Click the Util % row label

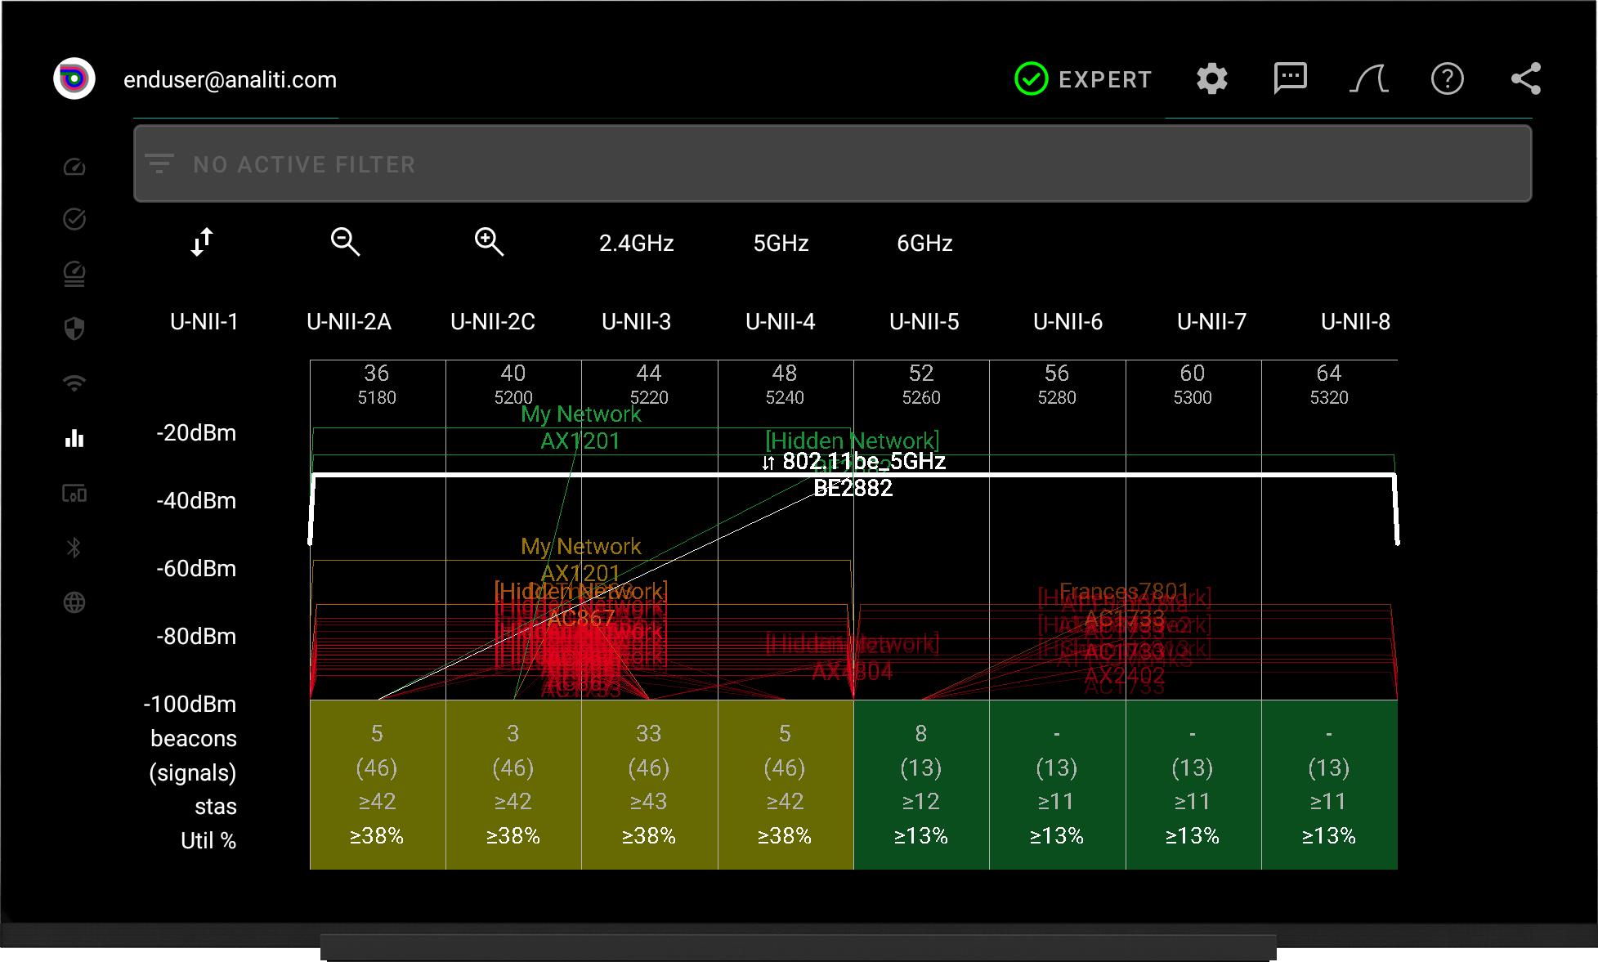tap(208, 841)
